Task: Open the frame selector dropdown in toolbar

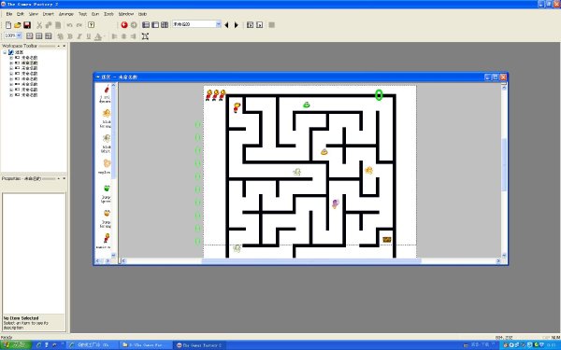Action: 218,24
